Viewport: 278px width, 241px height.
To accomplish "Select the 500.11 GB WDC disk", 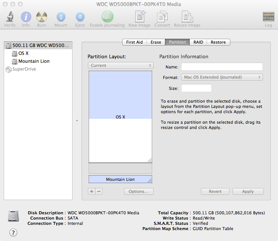I will pyautogui.click(x=38, y=45).
